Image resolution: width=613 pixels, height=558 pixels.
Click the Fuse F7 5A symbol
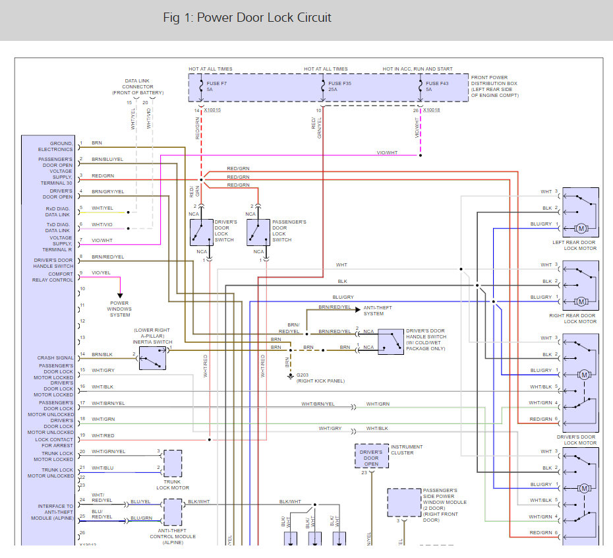[x=201, y=87]
